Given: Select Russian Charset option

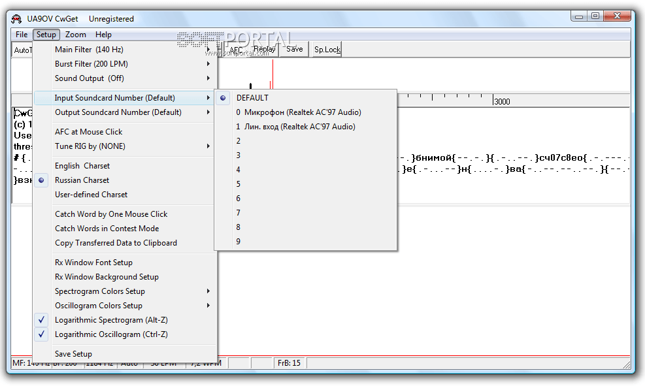Looking at the screenshot, I should [125, 180].
